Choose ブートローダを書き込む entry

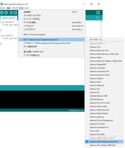pos(52,55)
